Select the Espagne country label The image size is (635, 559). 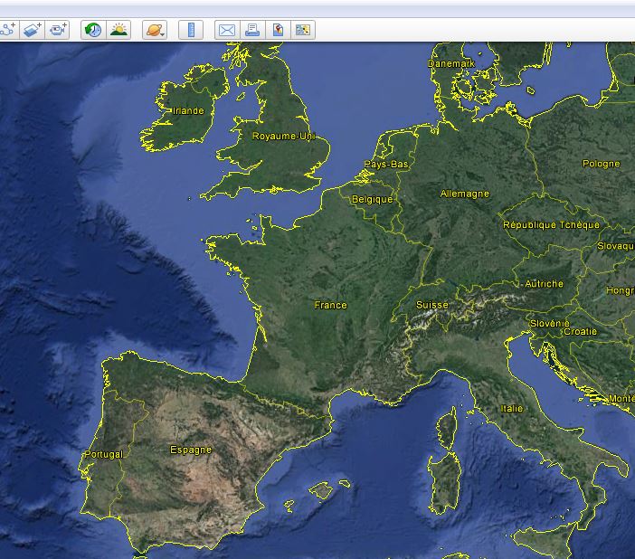(190, 450)
